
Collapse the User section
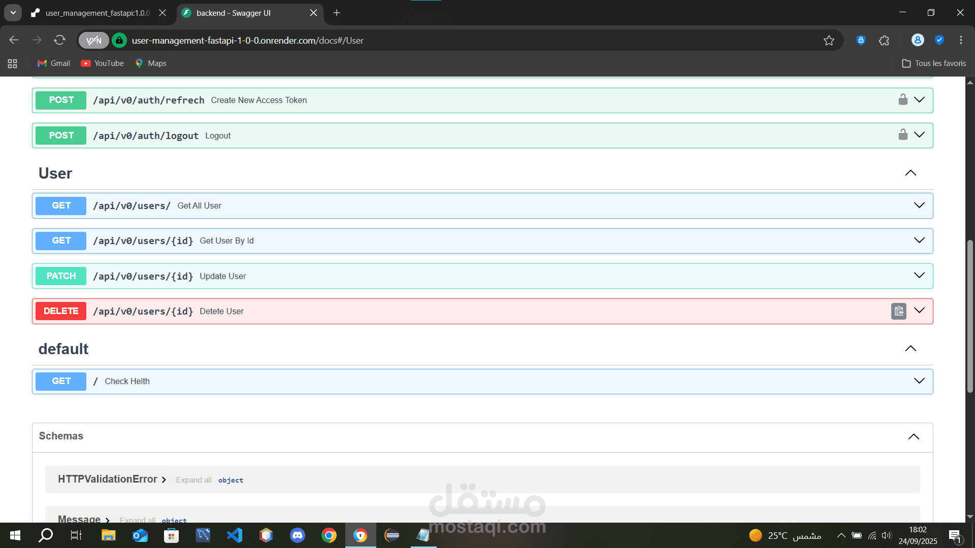[911, 173]
